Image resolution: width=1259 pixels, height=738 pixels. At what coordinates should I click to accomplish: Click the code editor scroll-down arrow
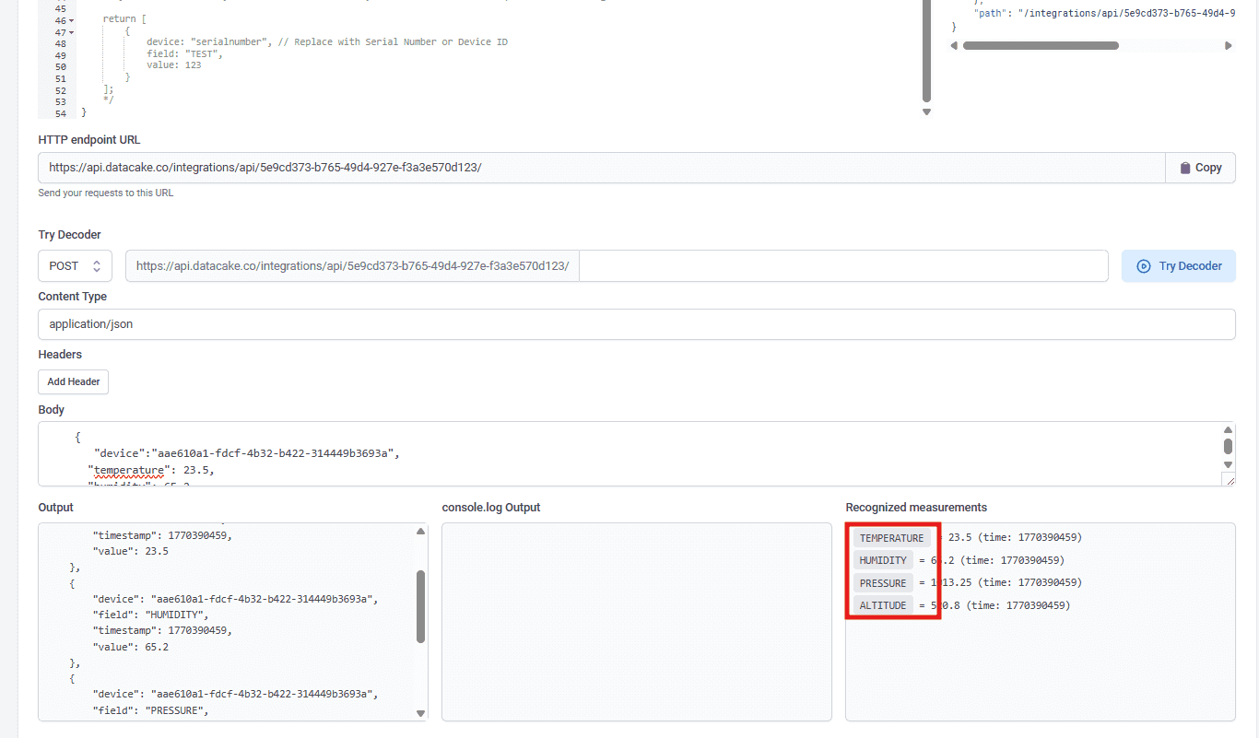[926, 111]
